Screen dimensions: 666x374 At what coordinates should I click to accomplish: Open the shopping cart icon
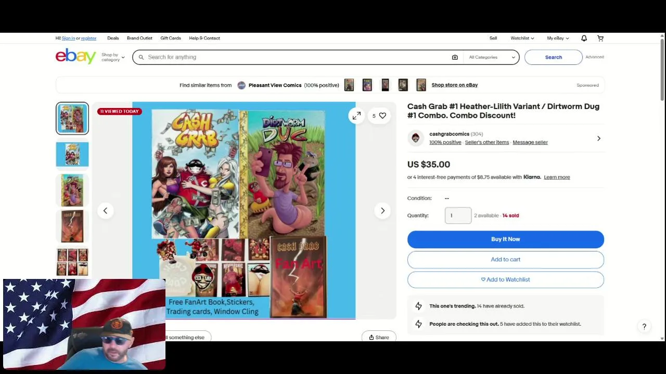pos(600,38)
